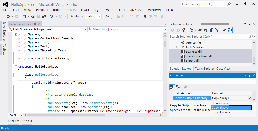Screen dimensions: 258x131
Task: Collapse the static void Main block
Action: 16,83
